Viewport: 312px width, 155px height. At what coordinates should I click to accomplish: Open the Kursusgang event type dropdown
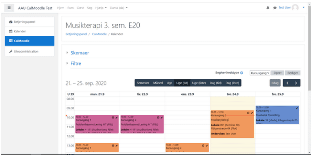point(260,73)
